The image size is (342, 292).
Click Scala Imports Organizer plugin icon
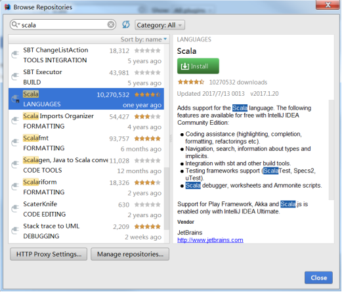[x=15, y=121]
